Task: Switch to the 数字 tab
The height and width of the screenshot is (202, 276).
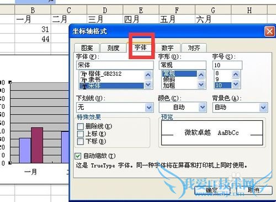Action: (167, 48)
